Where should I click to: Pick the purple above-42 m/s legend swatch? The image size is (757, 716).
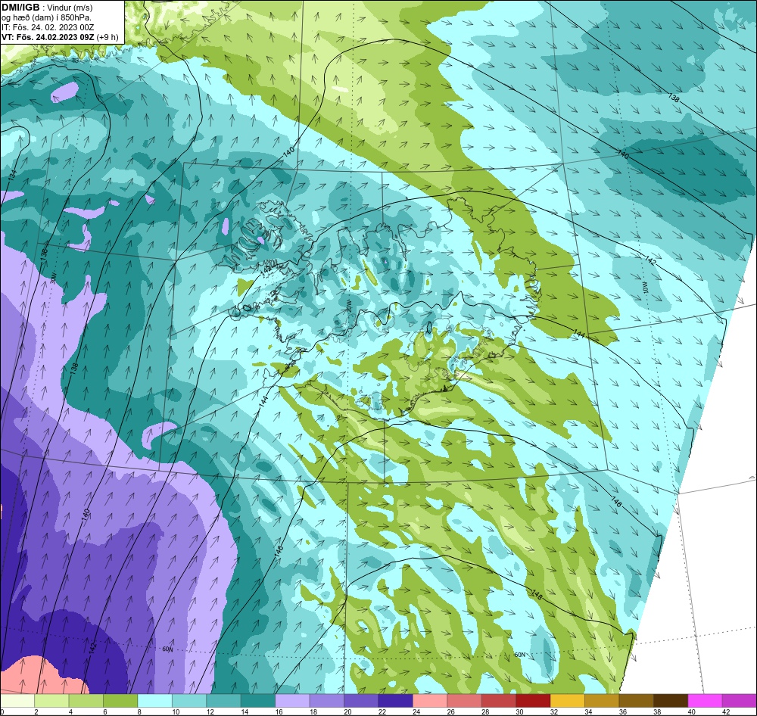click(739, 701)
